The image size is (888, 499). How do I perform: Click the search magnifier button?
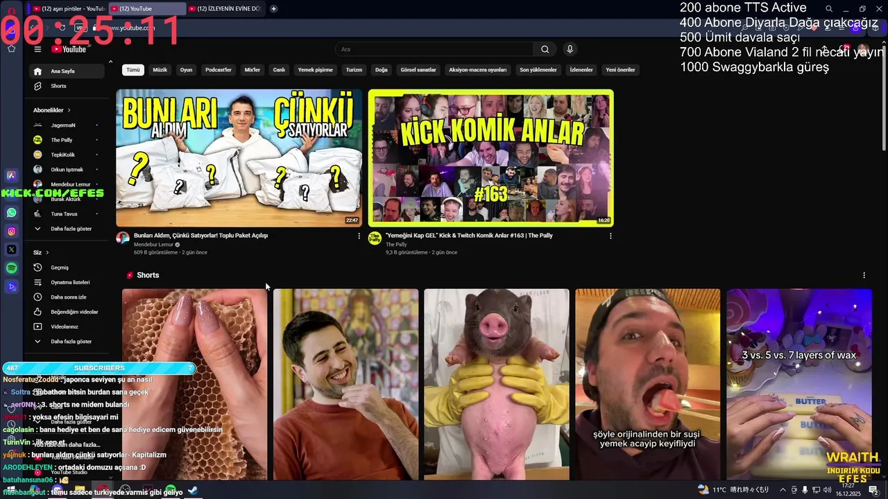point(545,49)
